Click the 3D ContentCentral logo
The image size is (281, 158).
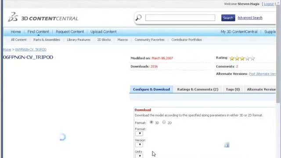tap(43, 18)
